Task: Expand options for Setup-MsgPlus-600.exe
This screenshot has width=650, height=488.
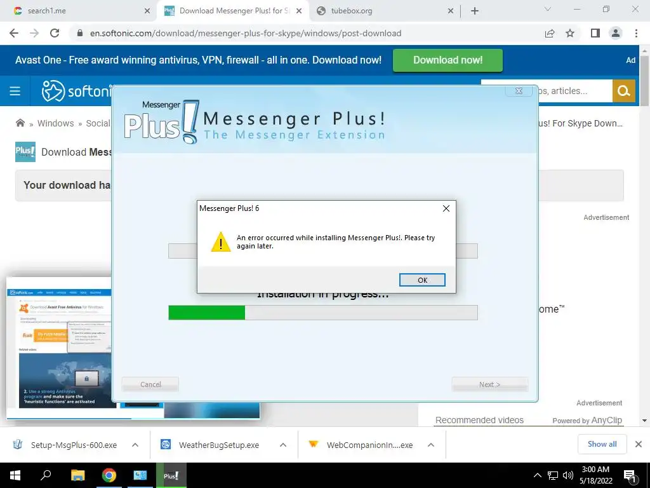Action: click(135, 445)
